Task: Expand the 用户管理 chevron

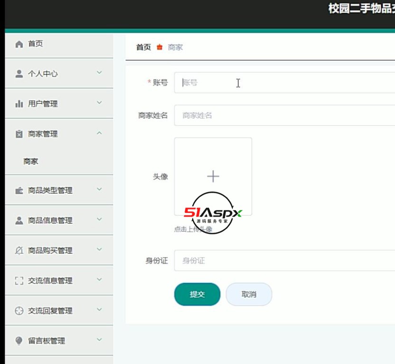Action: point(100,103)
